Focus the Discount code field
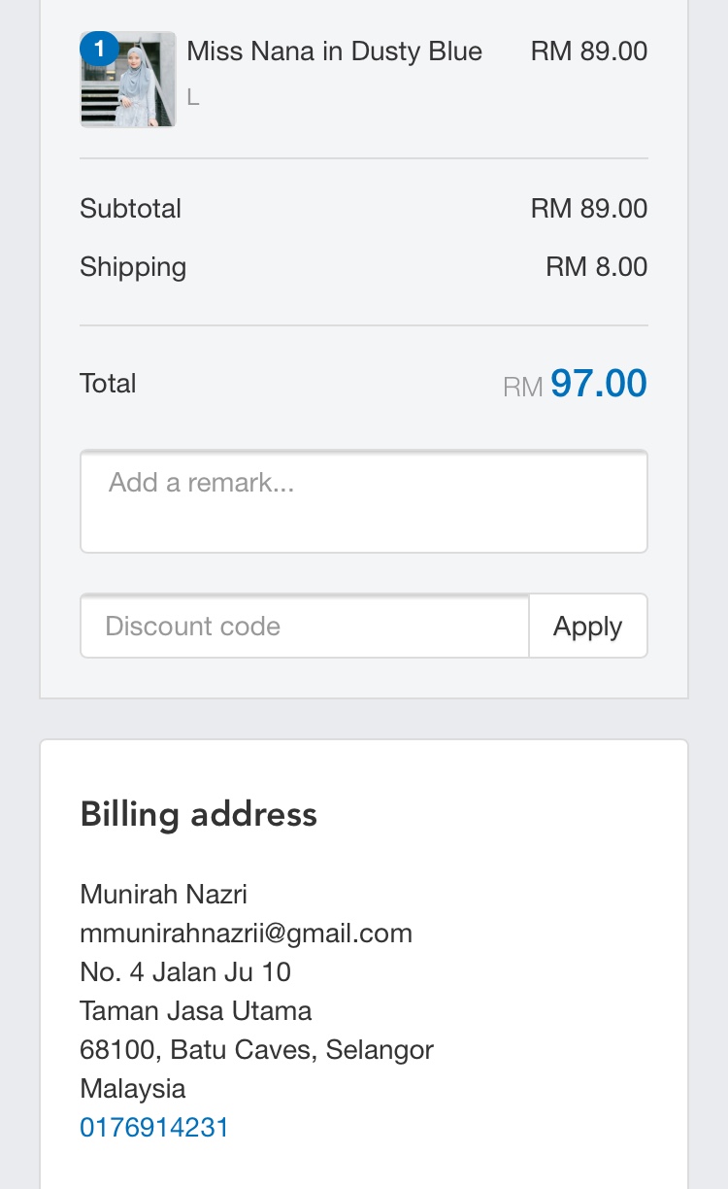 305,626
